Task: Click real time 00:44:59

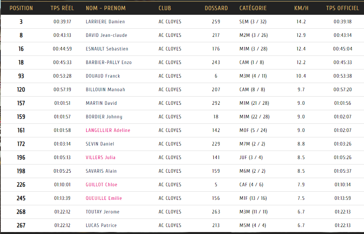Action: tap(62, 49)
